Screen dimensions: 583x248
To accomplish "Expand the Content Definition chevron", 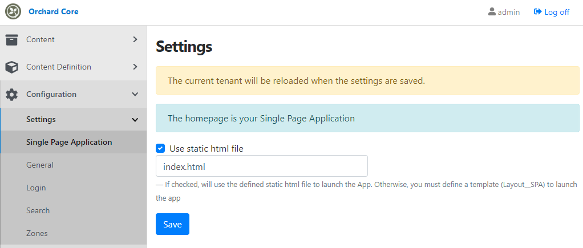I will coord(135,67).
